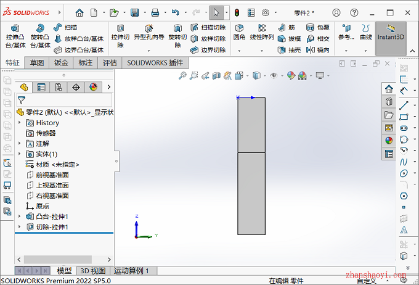This screenshot has height=285, width=419.
Task: Select the Mirror (镜向) feature
Action: click(x=318, y=50)
